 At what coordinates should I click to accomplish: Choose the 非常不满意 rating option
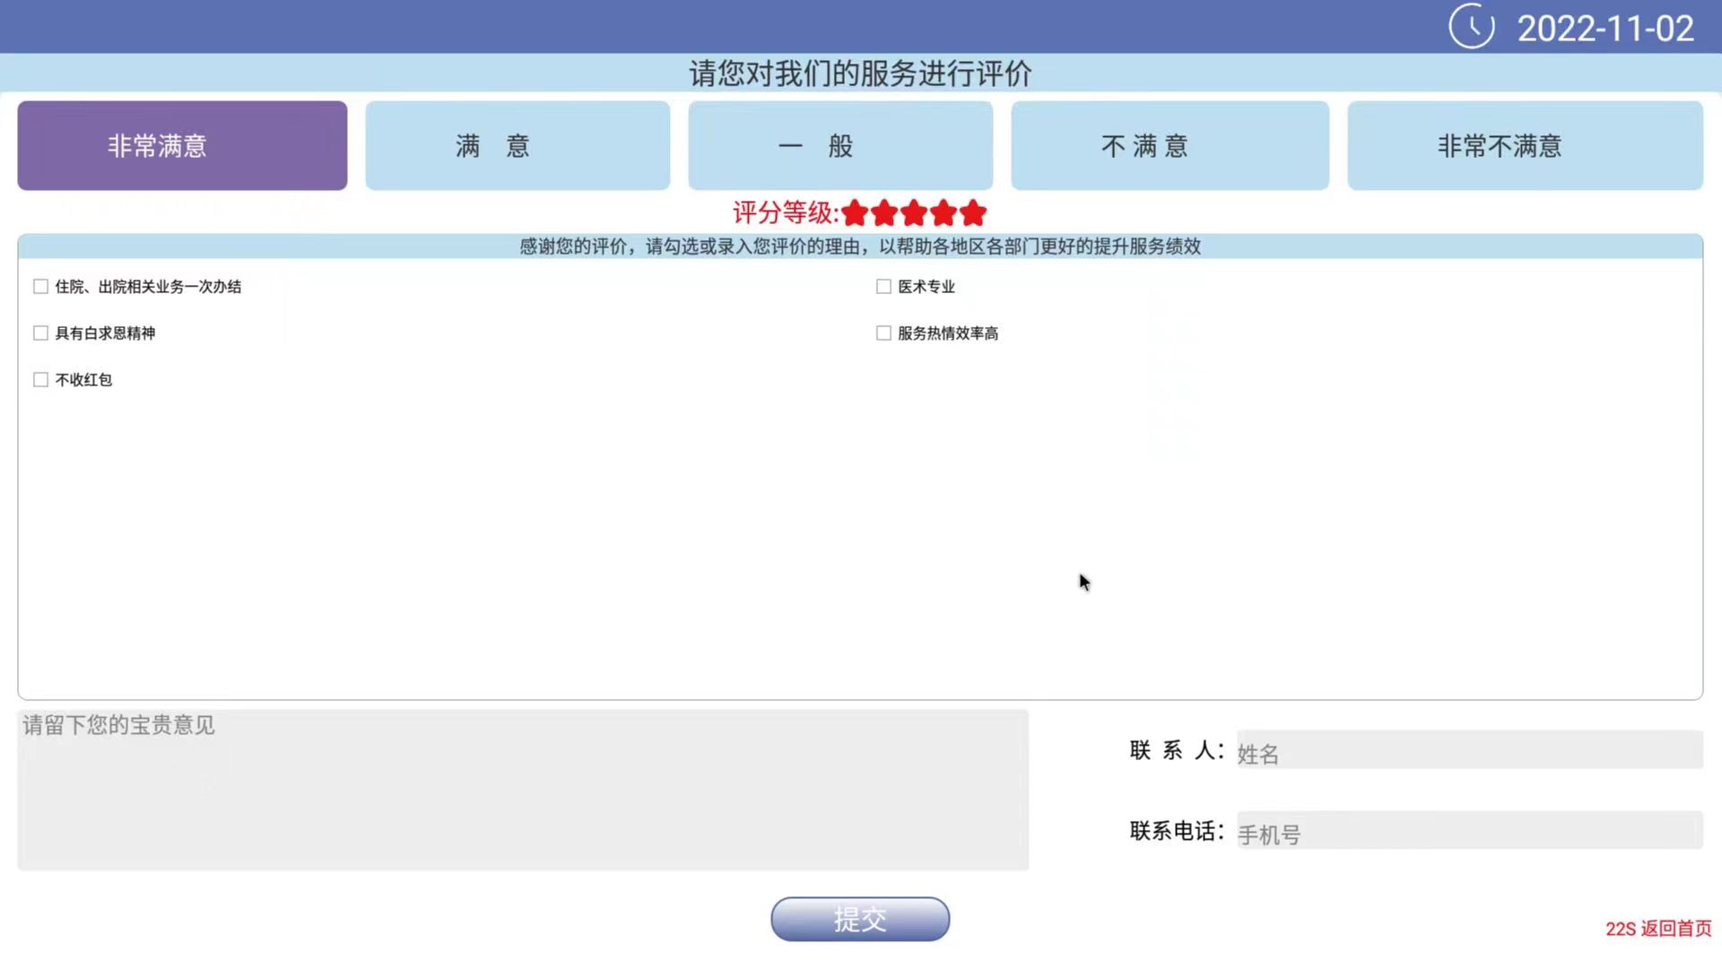click(1525, 145)
